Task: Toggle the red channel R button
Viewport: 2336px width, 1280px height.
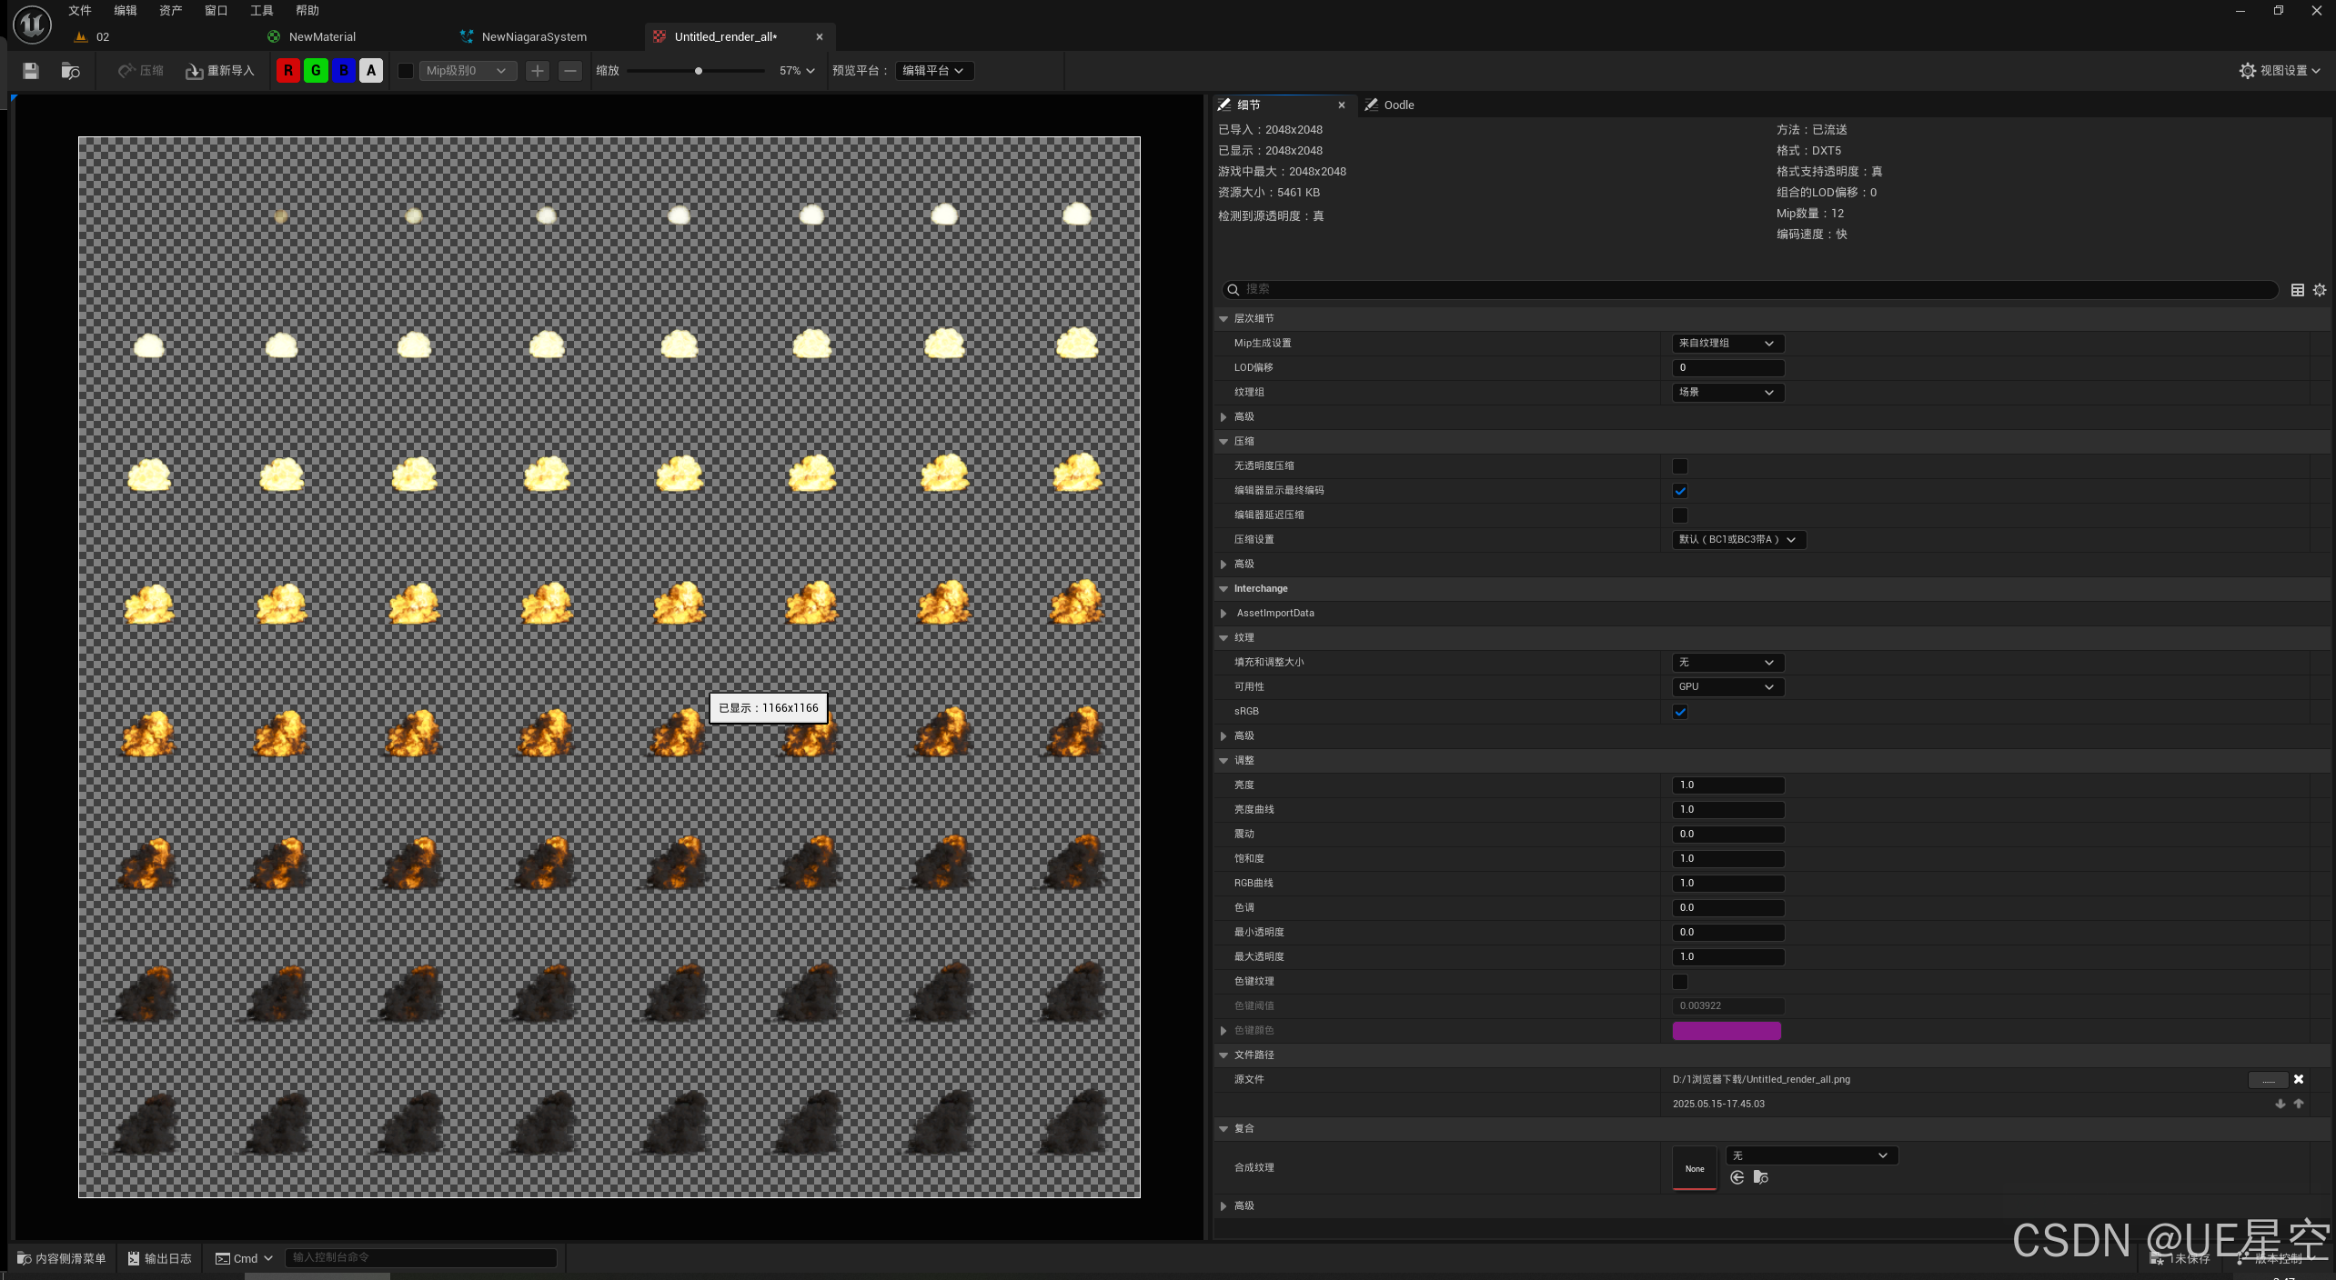Action: 288,71
